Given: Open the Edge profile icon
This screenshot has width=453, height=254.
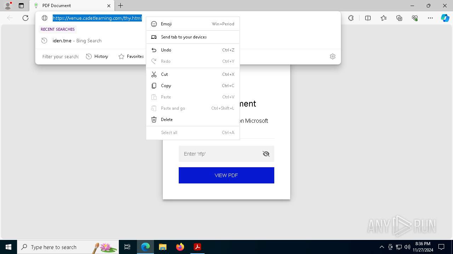Looking at the screenshot, I should pos(8,5).
